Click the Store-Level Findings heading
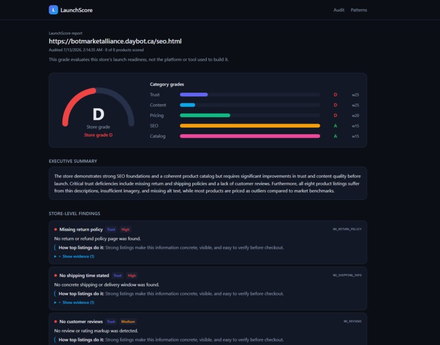 [x=75, y=213]
